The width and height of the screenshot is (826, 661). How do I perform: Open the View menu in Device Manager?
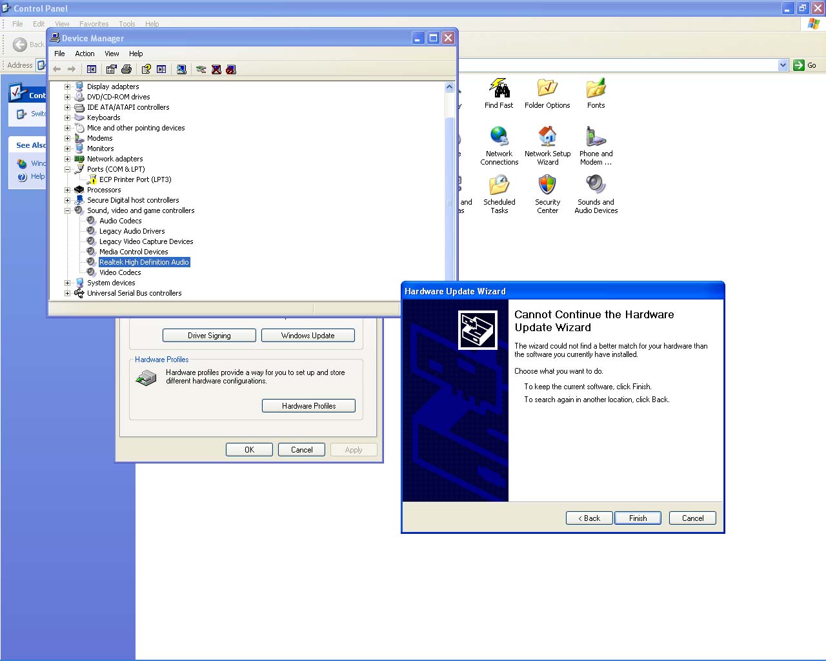pos(112,54)
